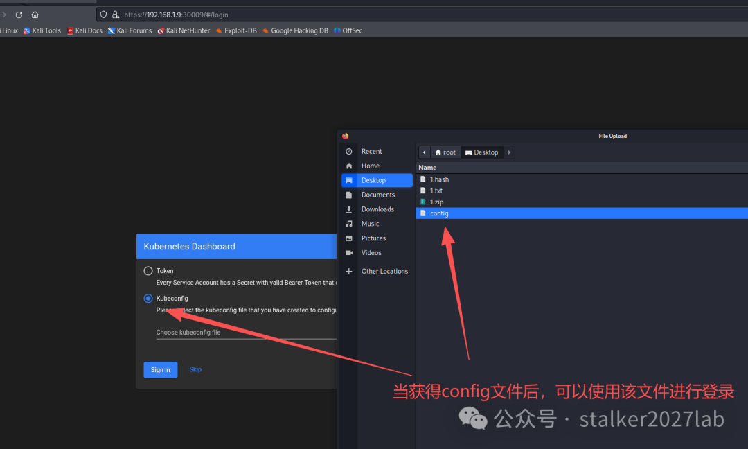Open OffSec bookmark

pyautogui.click(x=348, y=30)
